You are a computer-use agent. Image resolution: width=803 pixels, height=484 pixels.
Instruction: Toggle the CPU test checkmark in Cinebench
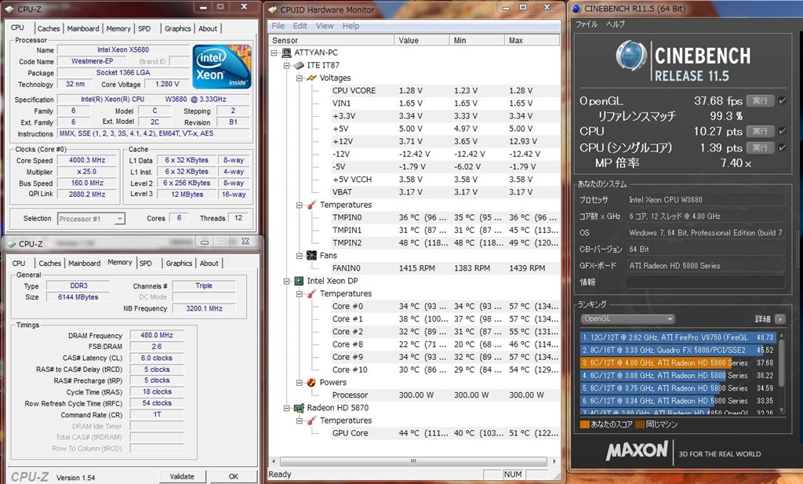[x=782, y=131]
